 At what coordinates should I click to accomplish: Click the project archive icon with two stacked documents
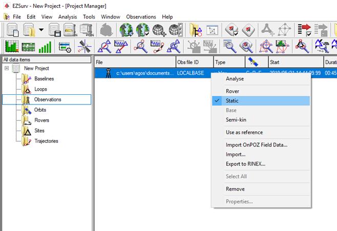point(87,30)
